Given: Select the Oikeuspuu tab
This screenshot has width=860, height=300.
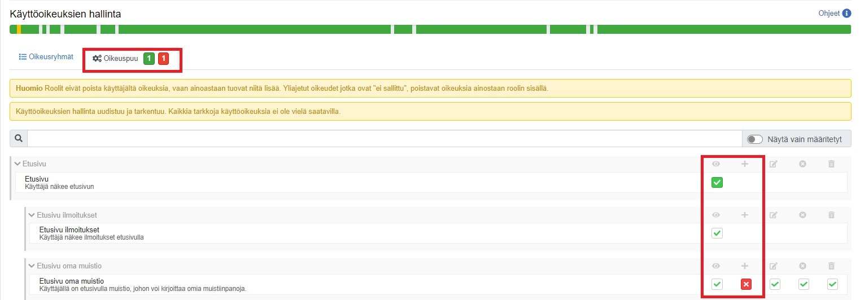Looking at the screenshot, I should 116,59.
